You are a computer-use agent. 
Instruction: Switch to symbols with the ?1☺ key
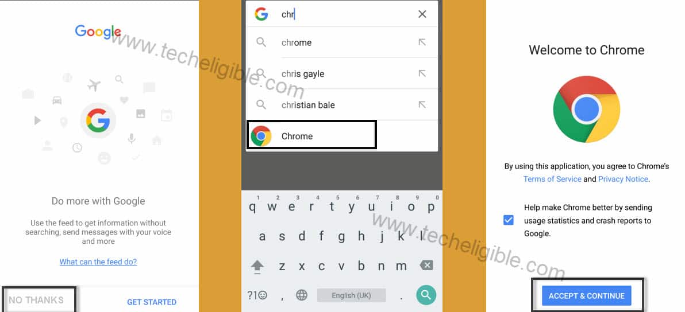(x=257, y=295)
